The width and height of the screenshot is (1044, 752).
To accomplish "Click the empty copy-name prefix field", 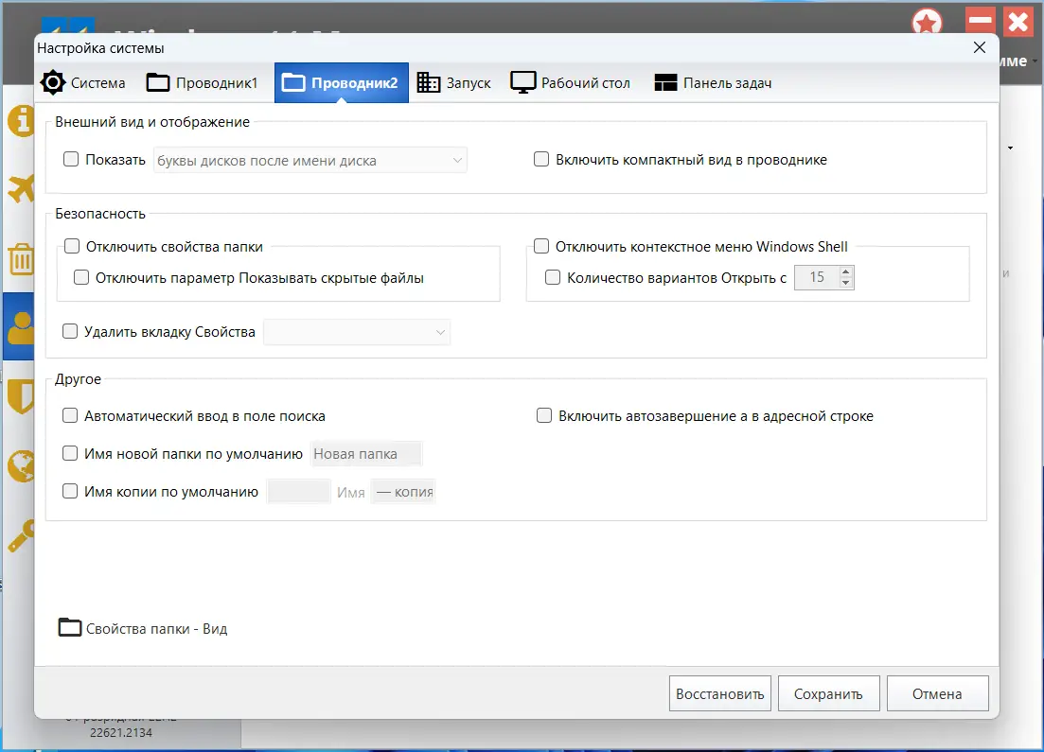I will tap(298, 492).
